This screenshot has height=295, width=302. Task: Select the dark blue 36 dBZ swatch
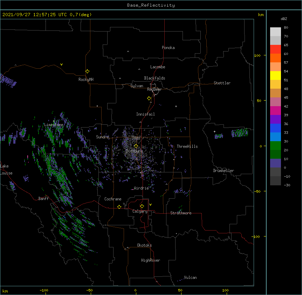point(275,128)
